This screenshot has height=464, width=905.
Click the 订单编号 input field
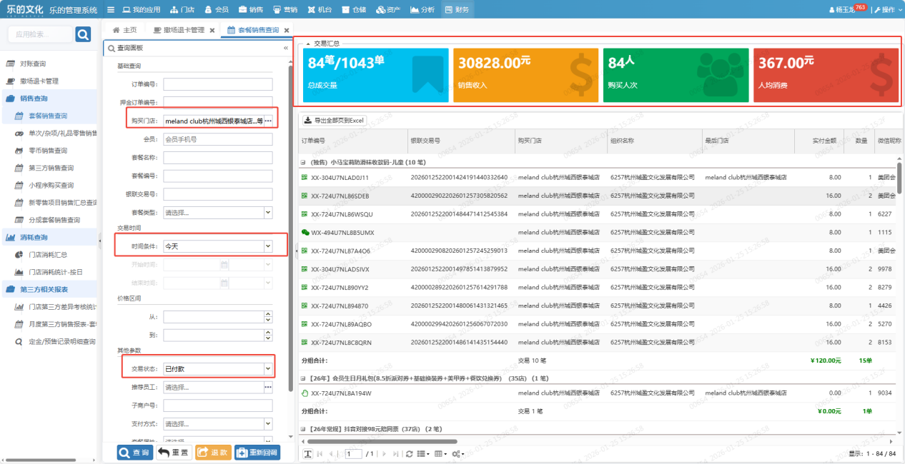[217, 84]
